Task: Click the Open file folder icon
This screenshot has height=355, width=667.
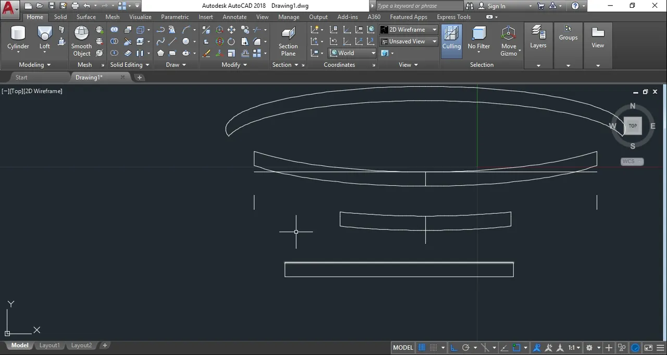Action: click(40, 6)
